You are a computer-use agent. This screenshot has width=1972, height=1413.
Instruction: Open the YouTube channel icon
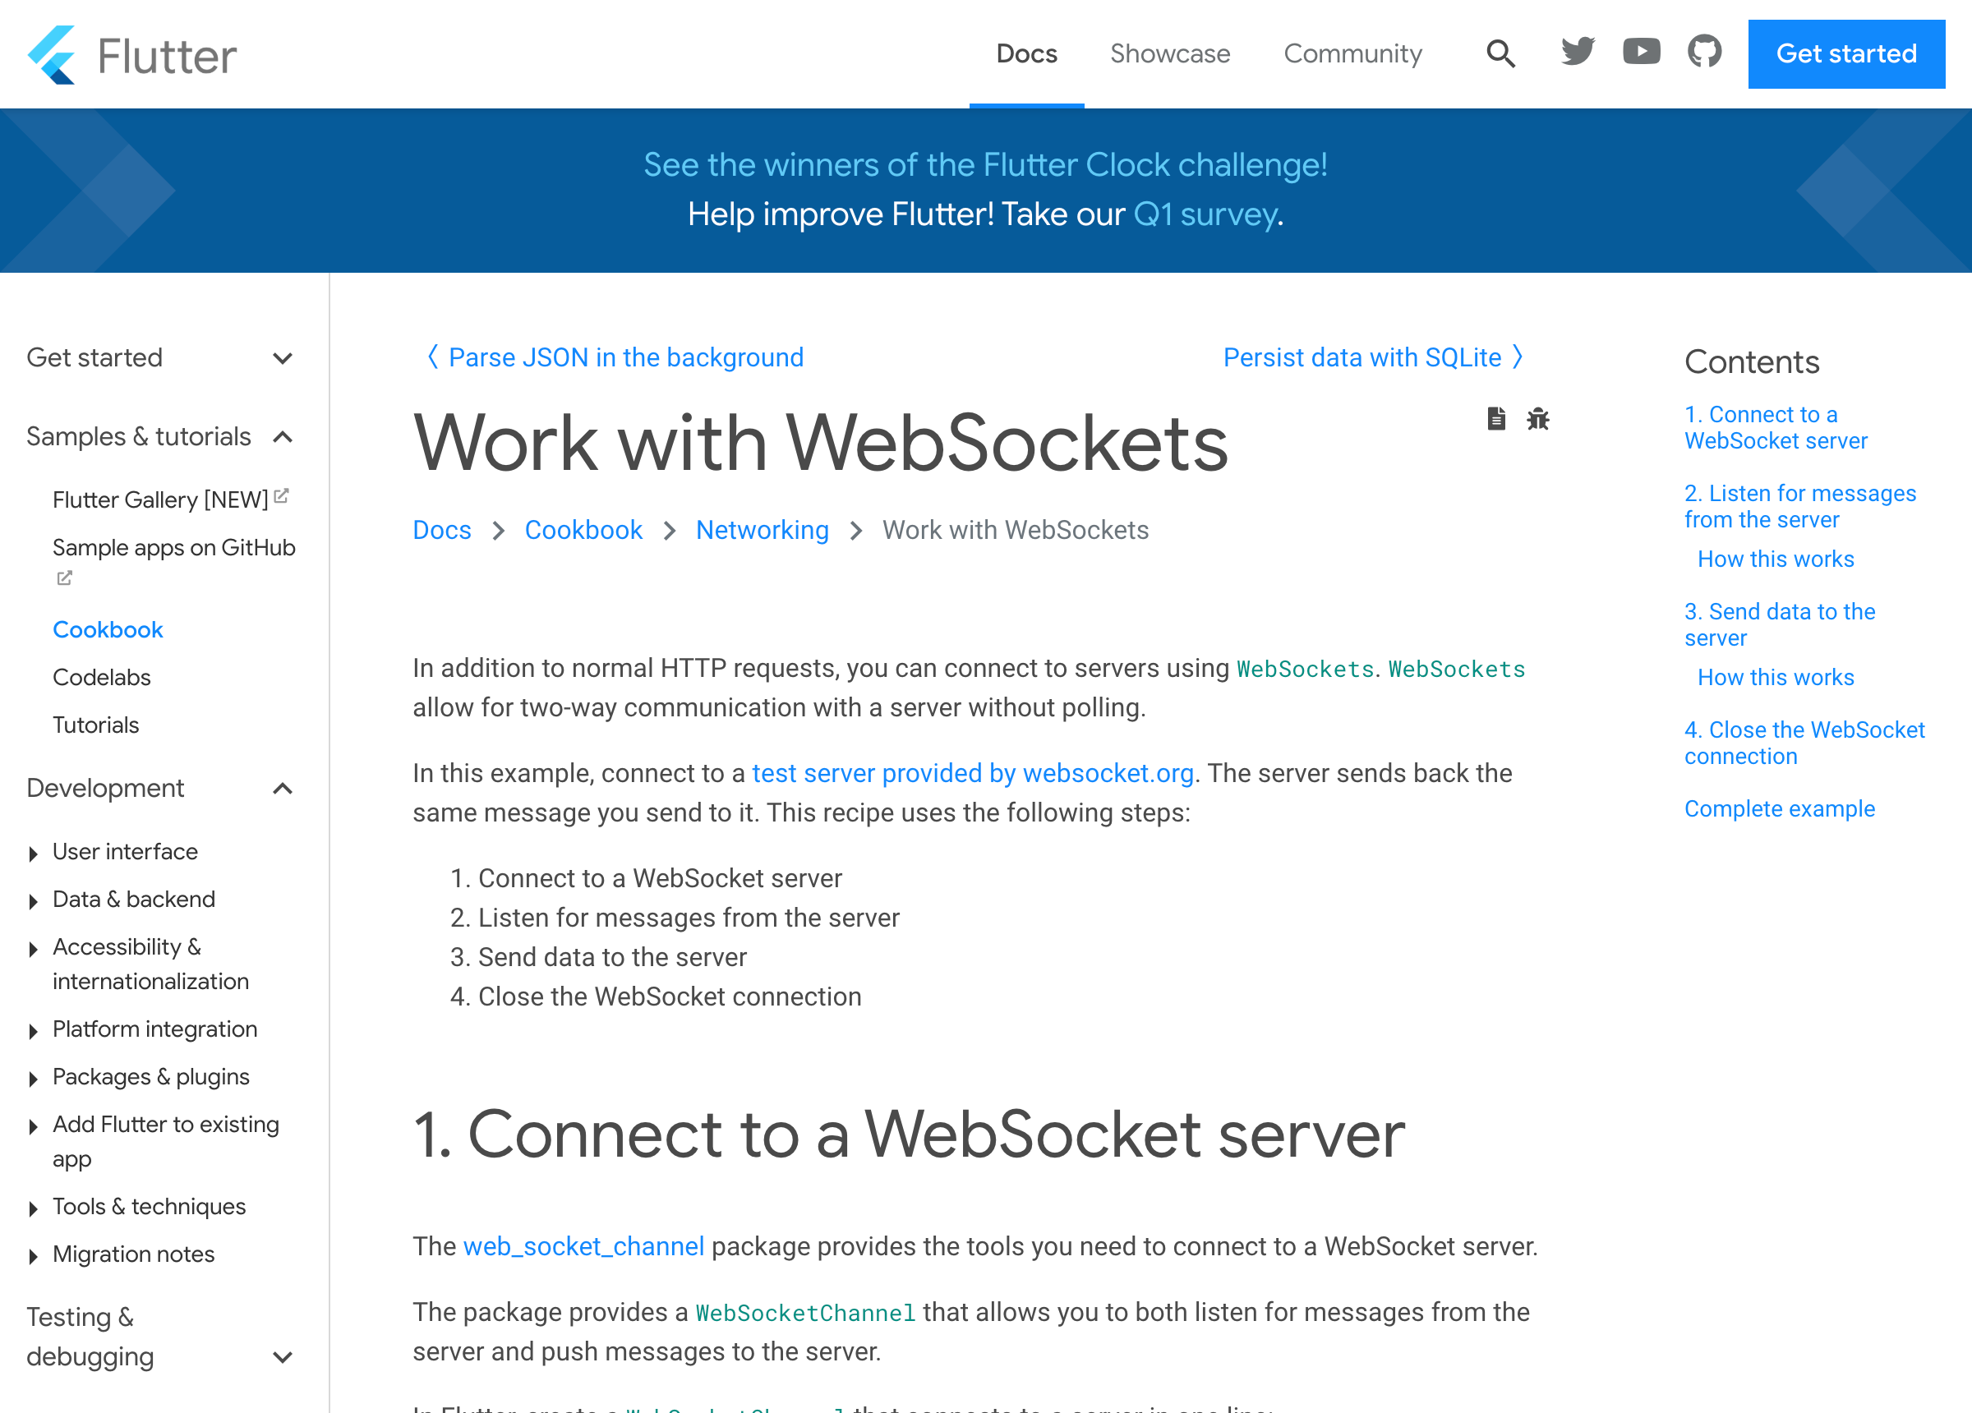(1641, 53)
